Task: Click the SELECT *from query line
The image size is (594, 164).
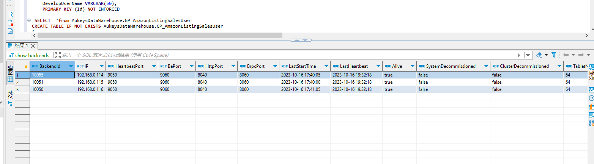Action: [113, 20]
